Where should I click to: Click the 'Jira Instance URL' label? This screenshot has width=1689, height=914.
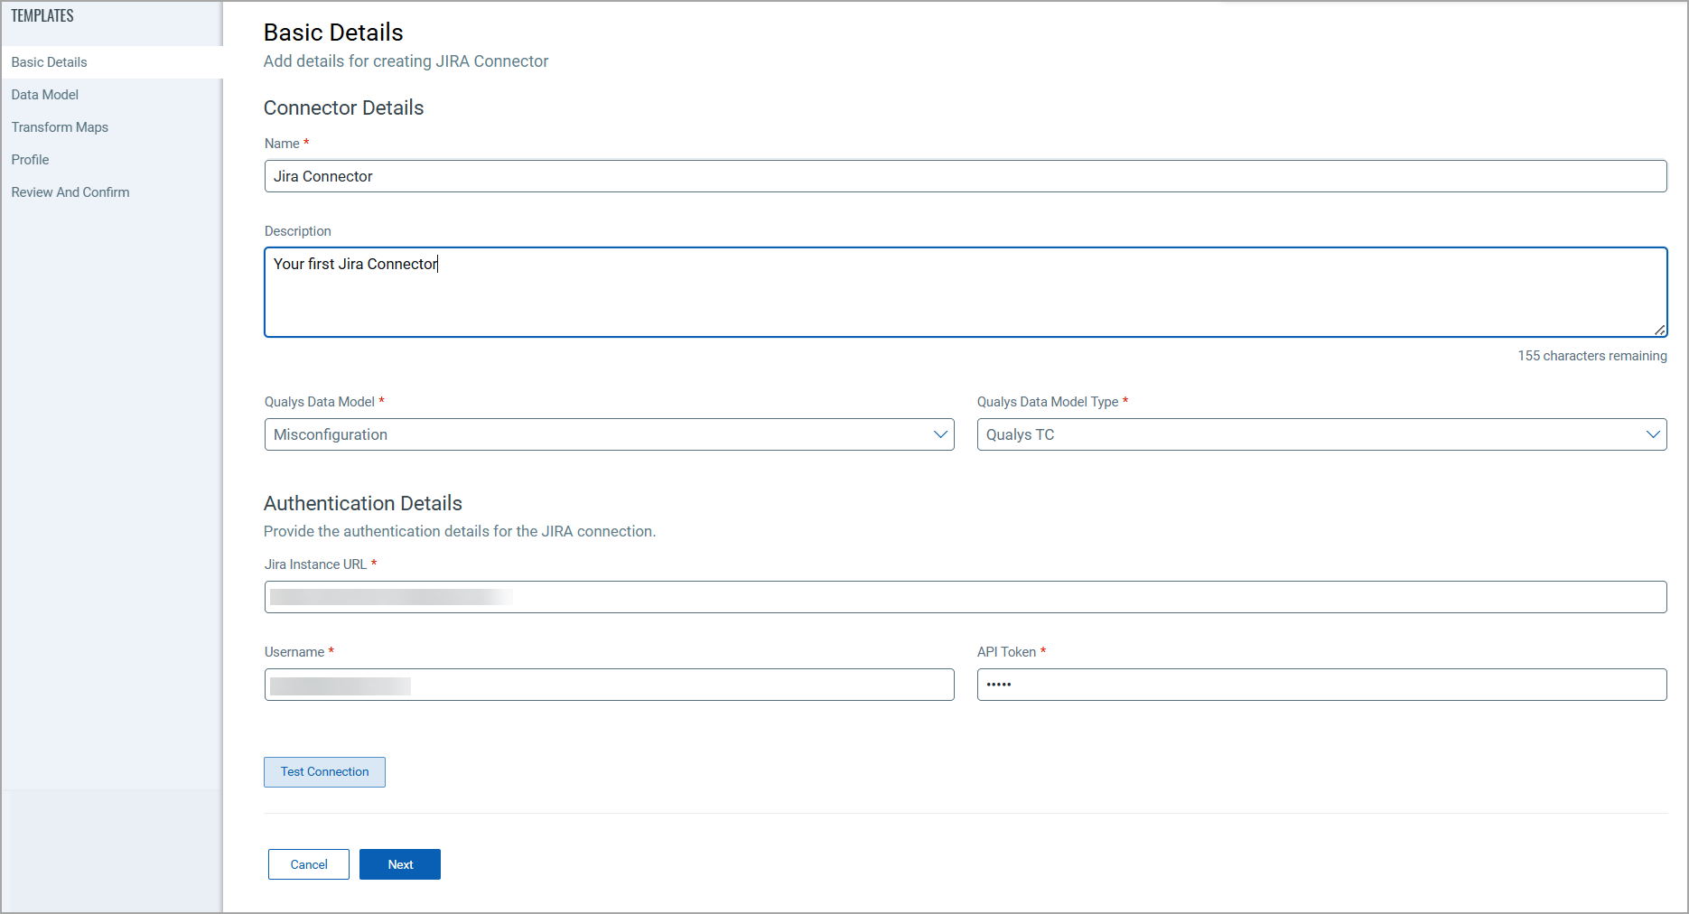coord(315,564)
